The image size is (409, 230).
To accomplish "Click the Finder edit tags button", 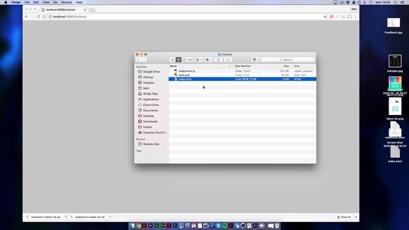I will click(228, 59).
